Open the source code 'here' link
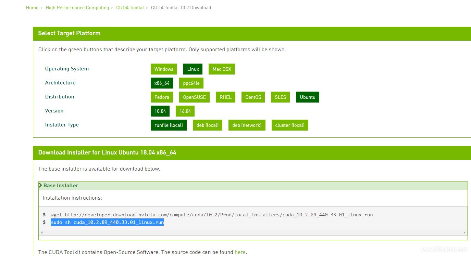The image size is (471, 256). coord(240,252)
